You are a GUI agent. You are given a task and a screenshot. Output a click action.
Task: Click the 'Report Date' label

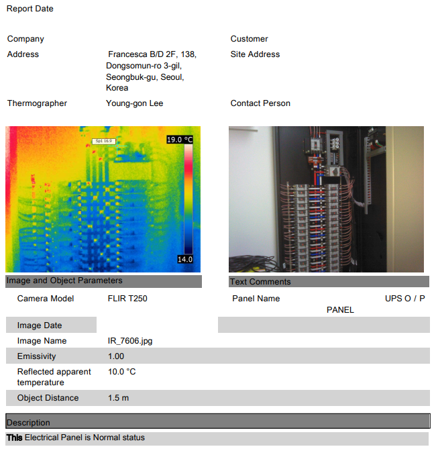(30, 9)
